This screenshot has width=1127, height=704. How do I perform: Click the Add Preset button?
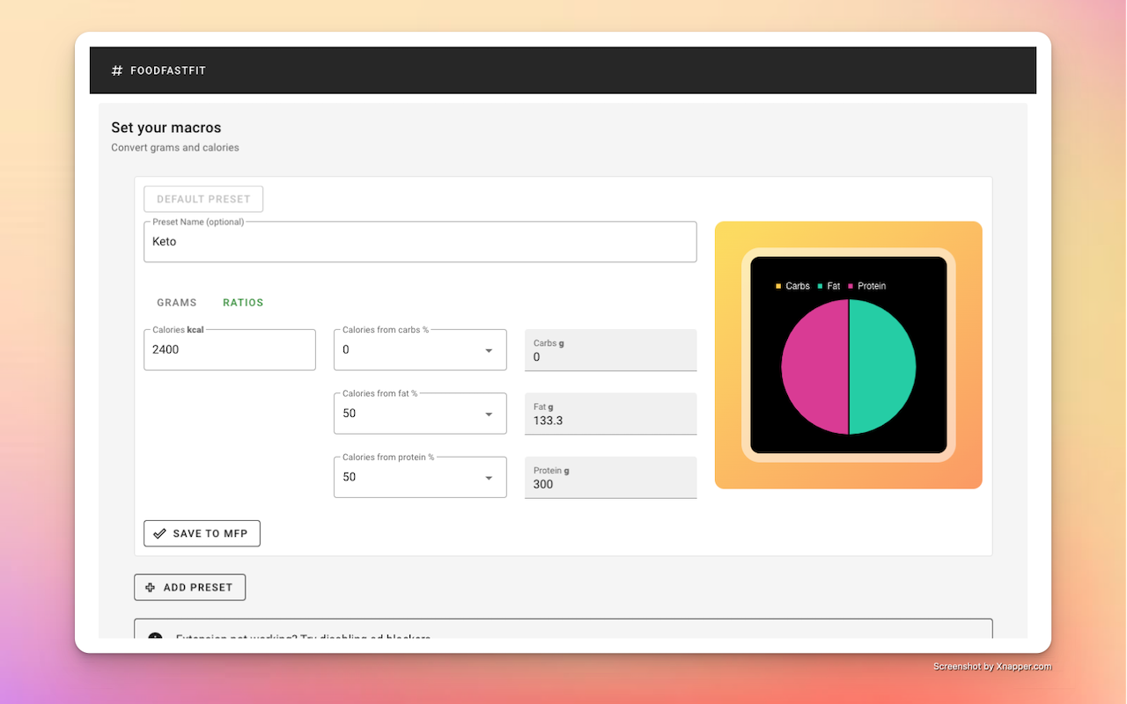(x=189, y=587)
